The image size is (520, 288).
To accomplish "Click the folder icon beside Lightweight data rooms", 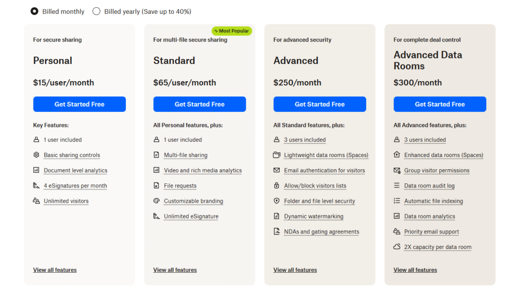I will click(x=277, y=155).
